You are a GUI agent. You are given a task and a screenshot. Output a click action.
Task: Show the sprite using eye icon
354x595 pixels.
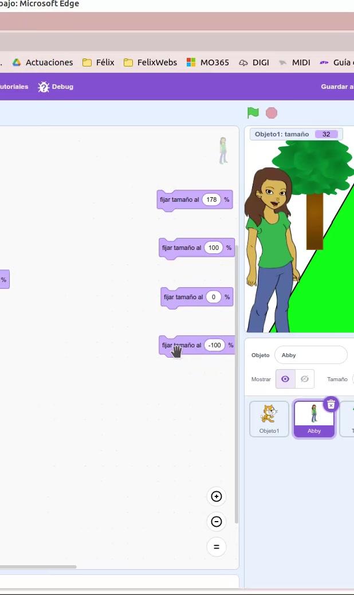point(285,379)
